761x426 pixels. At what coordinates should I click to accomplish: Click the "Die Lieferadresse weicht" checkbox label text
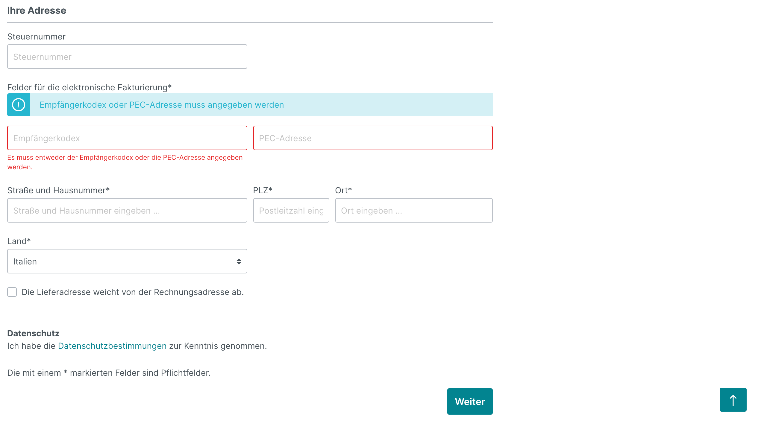click(133, 292)
